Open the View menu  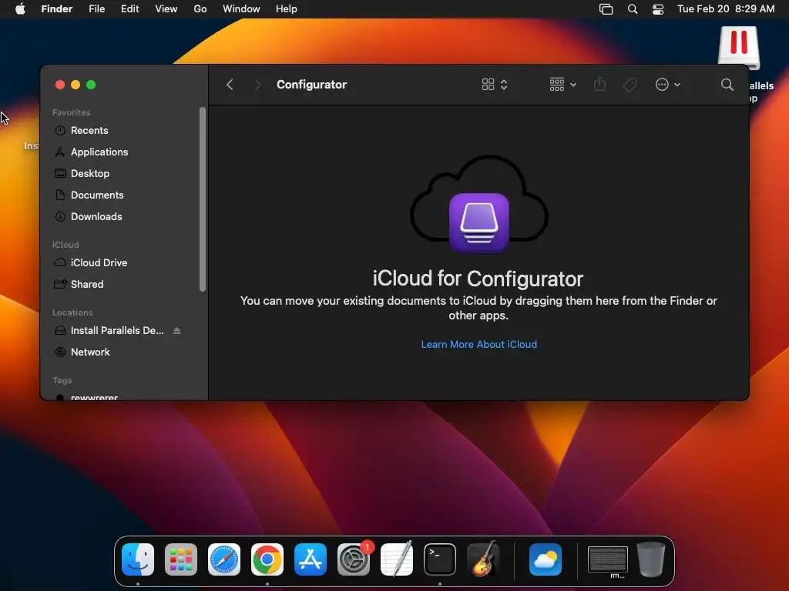coord(166,8)
